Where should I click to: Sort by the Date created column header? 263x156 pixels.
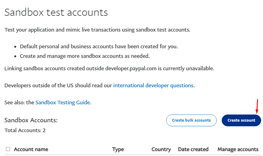193,149
